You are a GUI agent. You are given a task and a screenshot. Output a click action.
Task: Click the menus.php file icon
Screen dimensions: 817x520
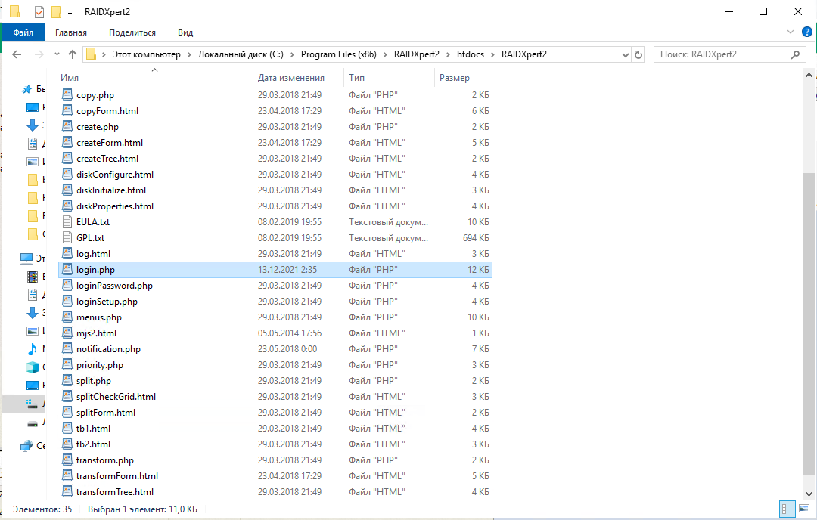(x=67, y=317)
